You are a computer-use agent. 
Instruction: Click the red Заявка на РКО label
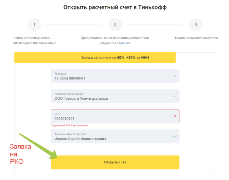(x=20, y=154)
